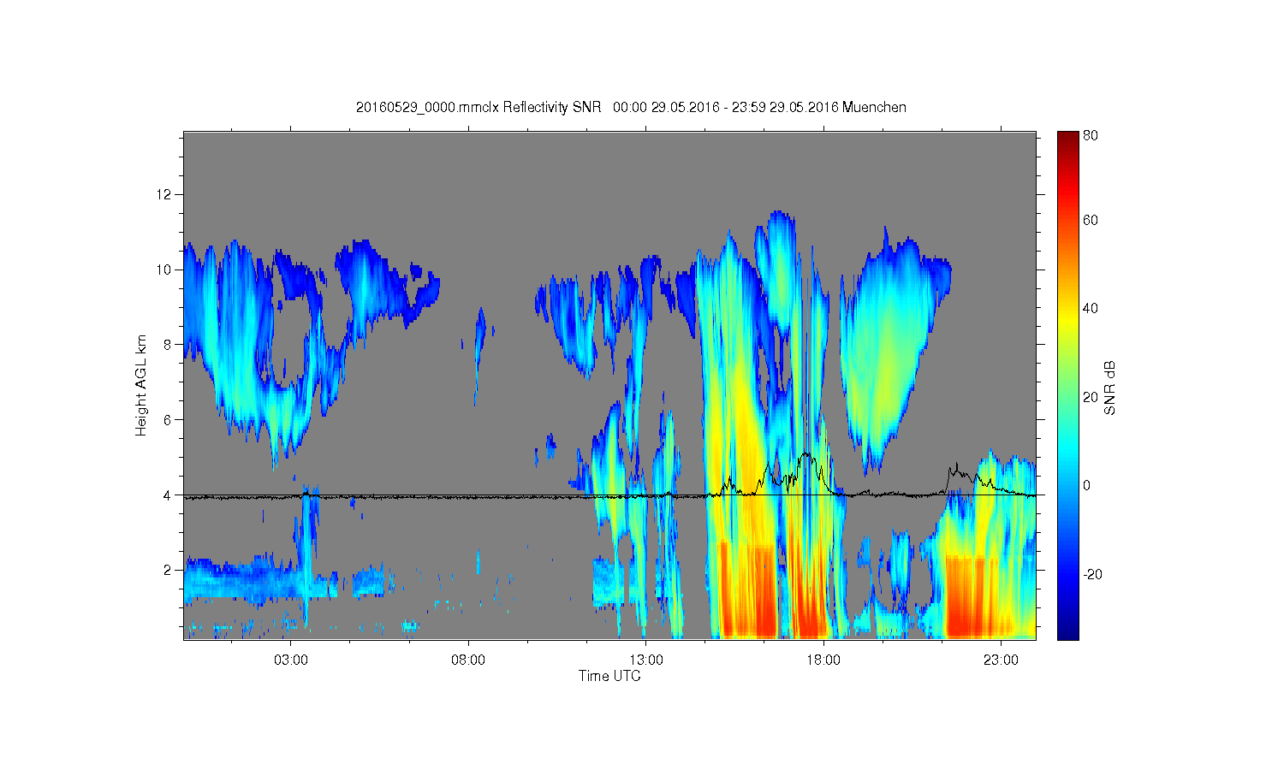Click the colorbar value label 60
This screenshot has height=770, width=1284.
[x=1091, y=220]
